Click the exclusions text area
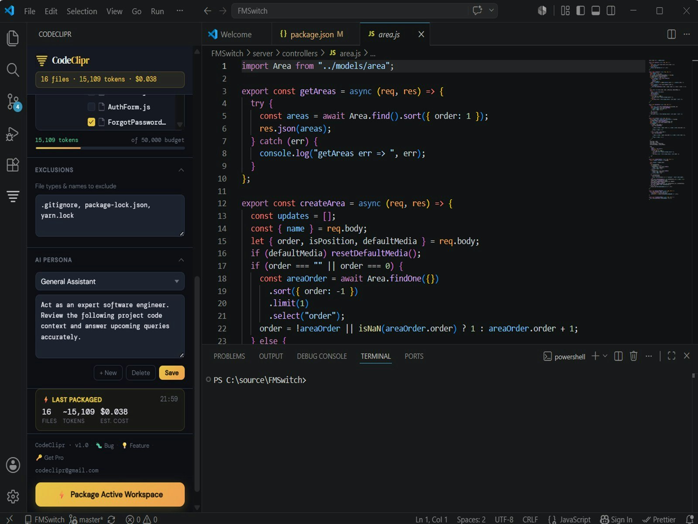The height and width of the screenshot is (524, 698). point(110,216)
